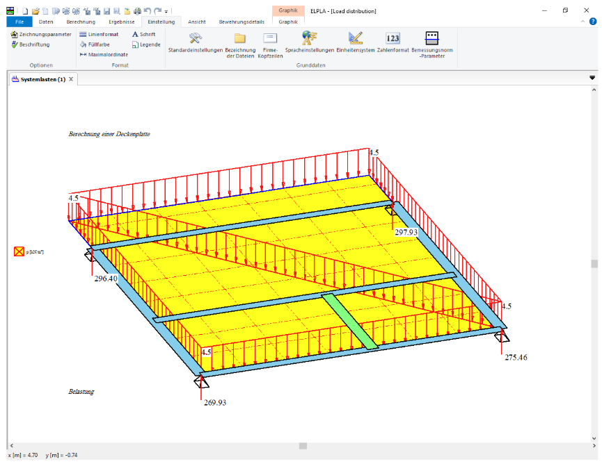Click the 'Belastung' caption text
This screenshot has width=602, height=464.
(x=81, y=392)
